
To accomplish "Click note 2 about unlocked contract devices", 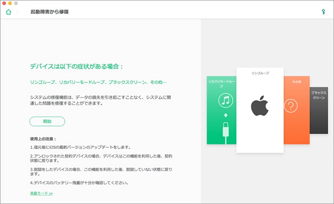I will (101, 158).
